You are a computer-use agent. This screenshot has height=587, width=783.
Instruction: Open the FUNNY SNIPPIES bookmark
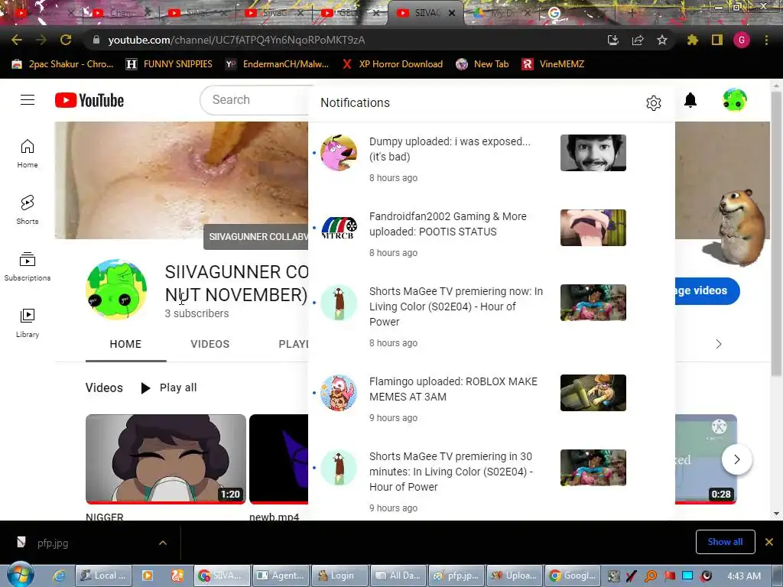click(169, 64)
